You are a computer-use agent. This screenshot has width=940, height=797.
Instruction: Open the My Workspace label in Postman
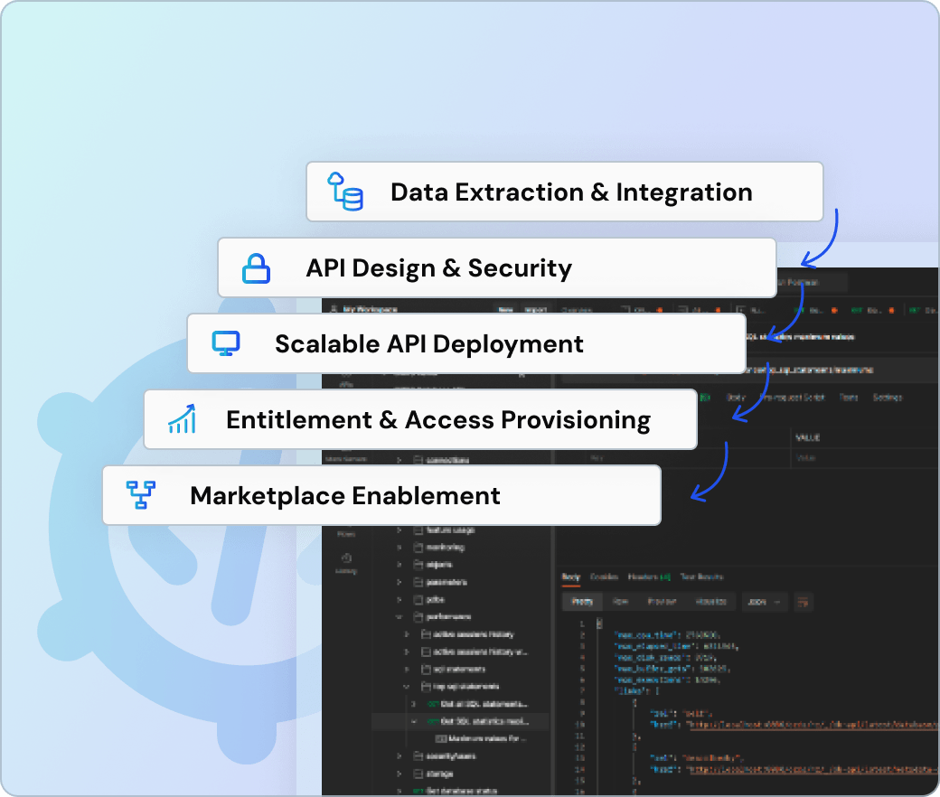[x=370, y=309]
